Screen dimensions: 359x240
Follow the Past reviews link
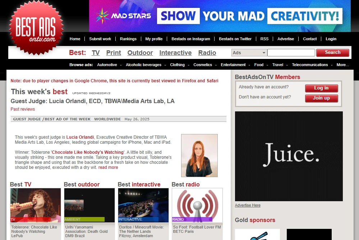click(x=23, y=109)
